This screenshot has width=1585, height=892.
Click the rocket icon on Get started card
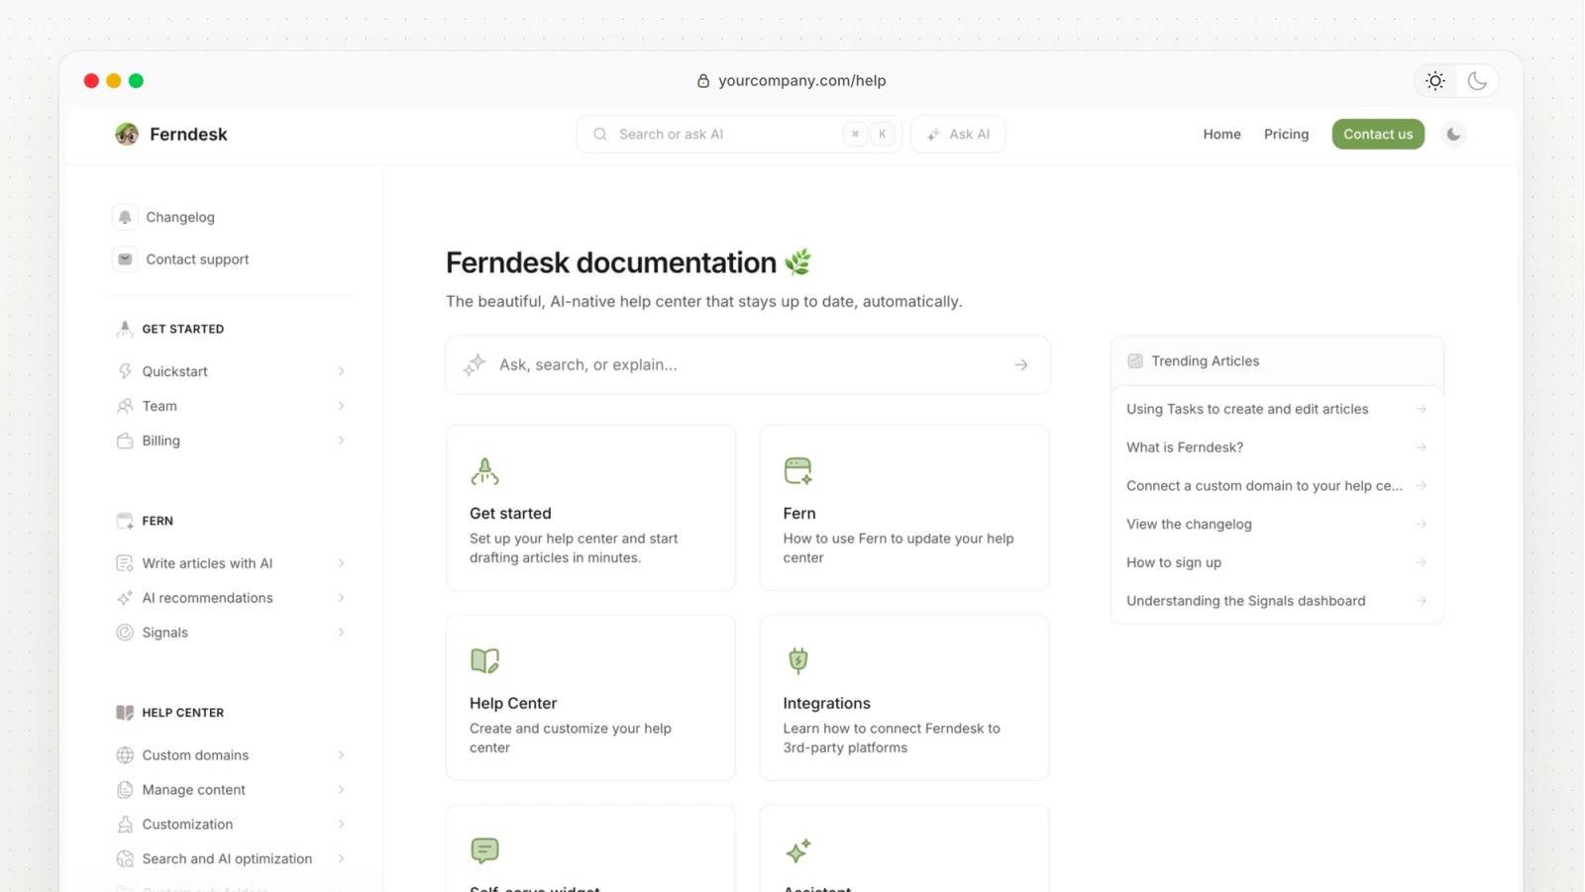(484, 471)
